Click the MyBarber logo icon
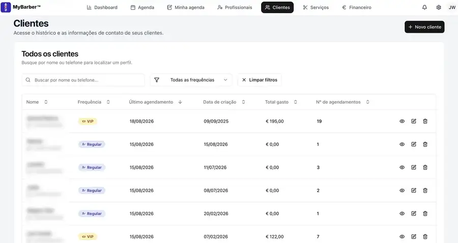The height and width of the screenshot is (243, 458). (6, 7)
